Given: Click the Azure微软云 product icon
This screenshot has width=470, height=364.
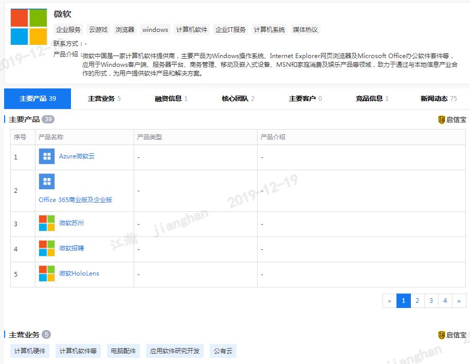Looking at the screenshot, I should 46,155.
